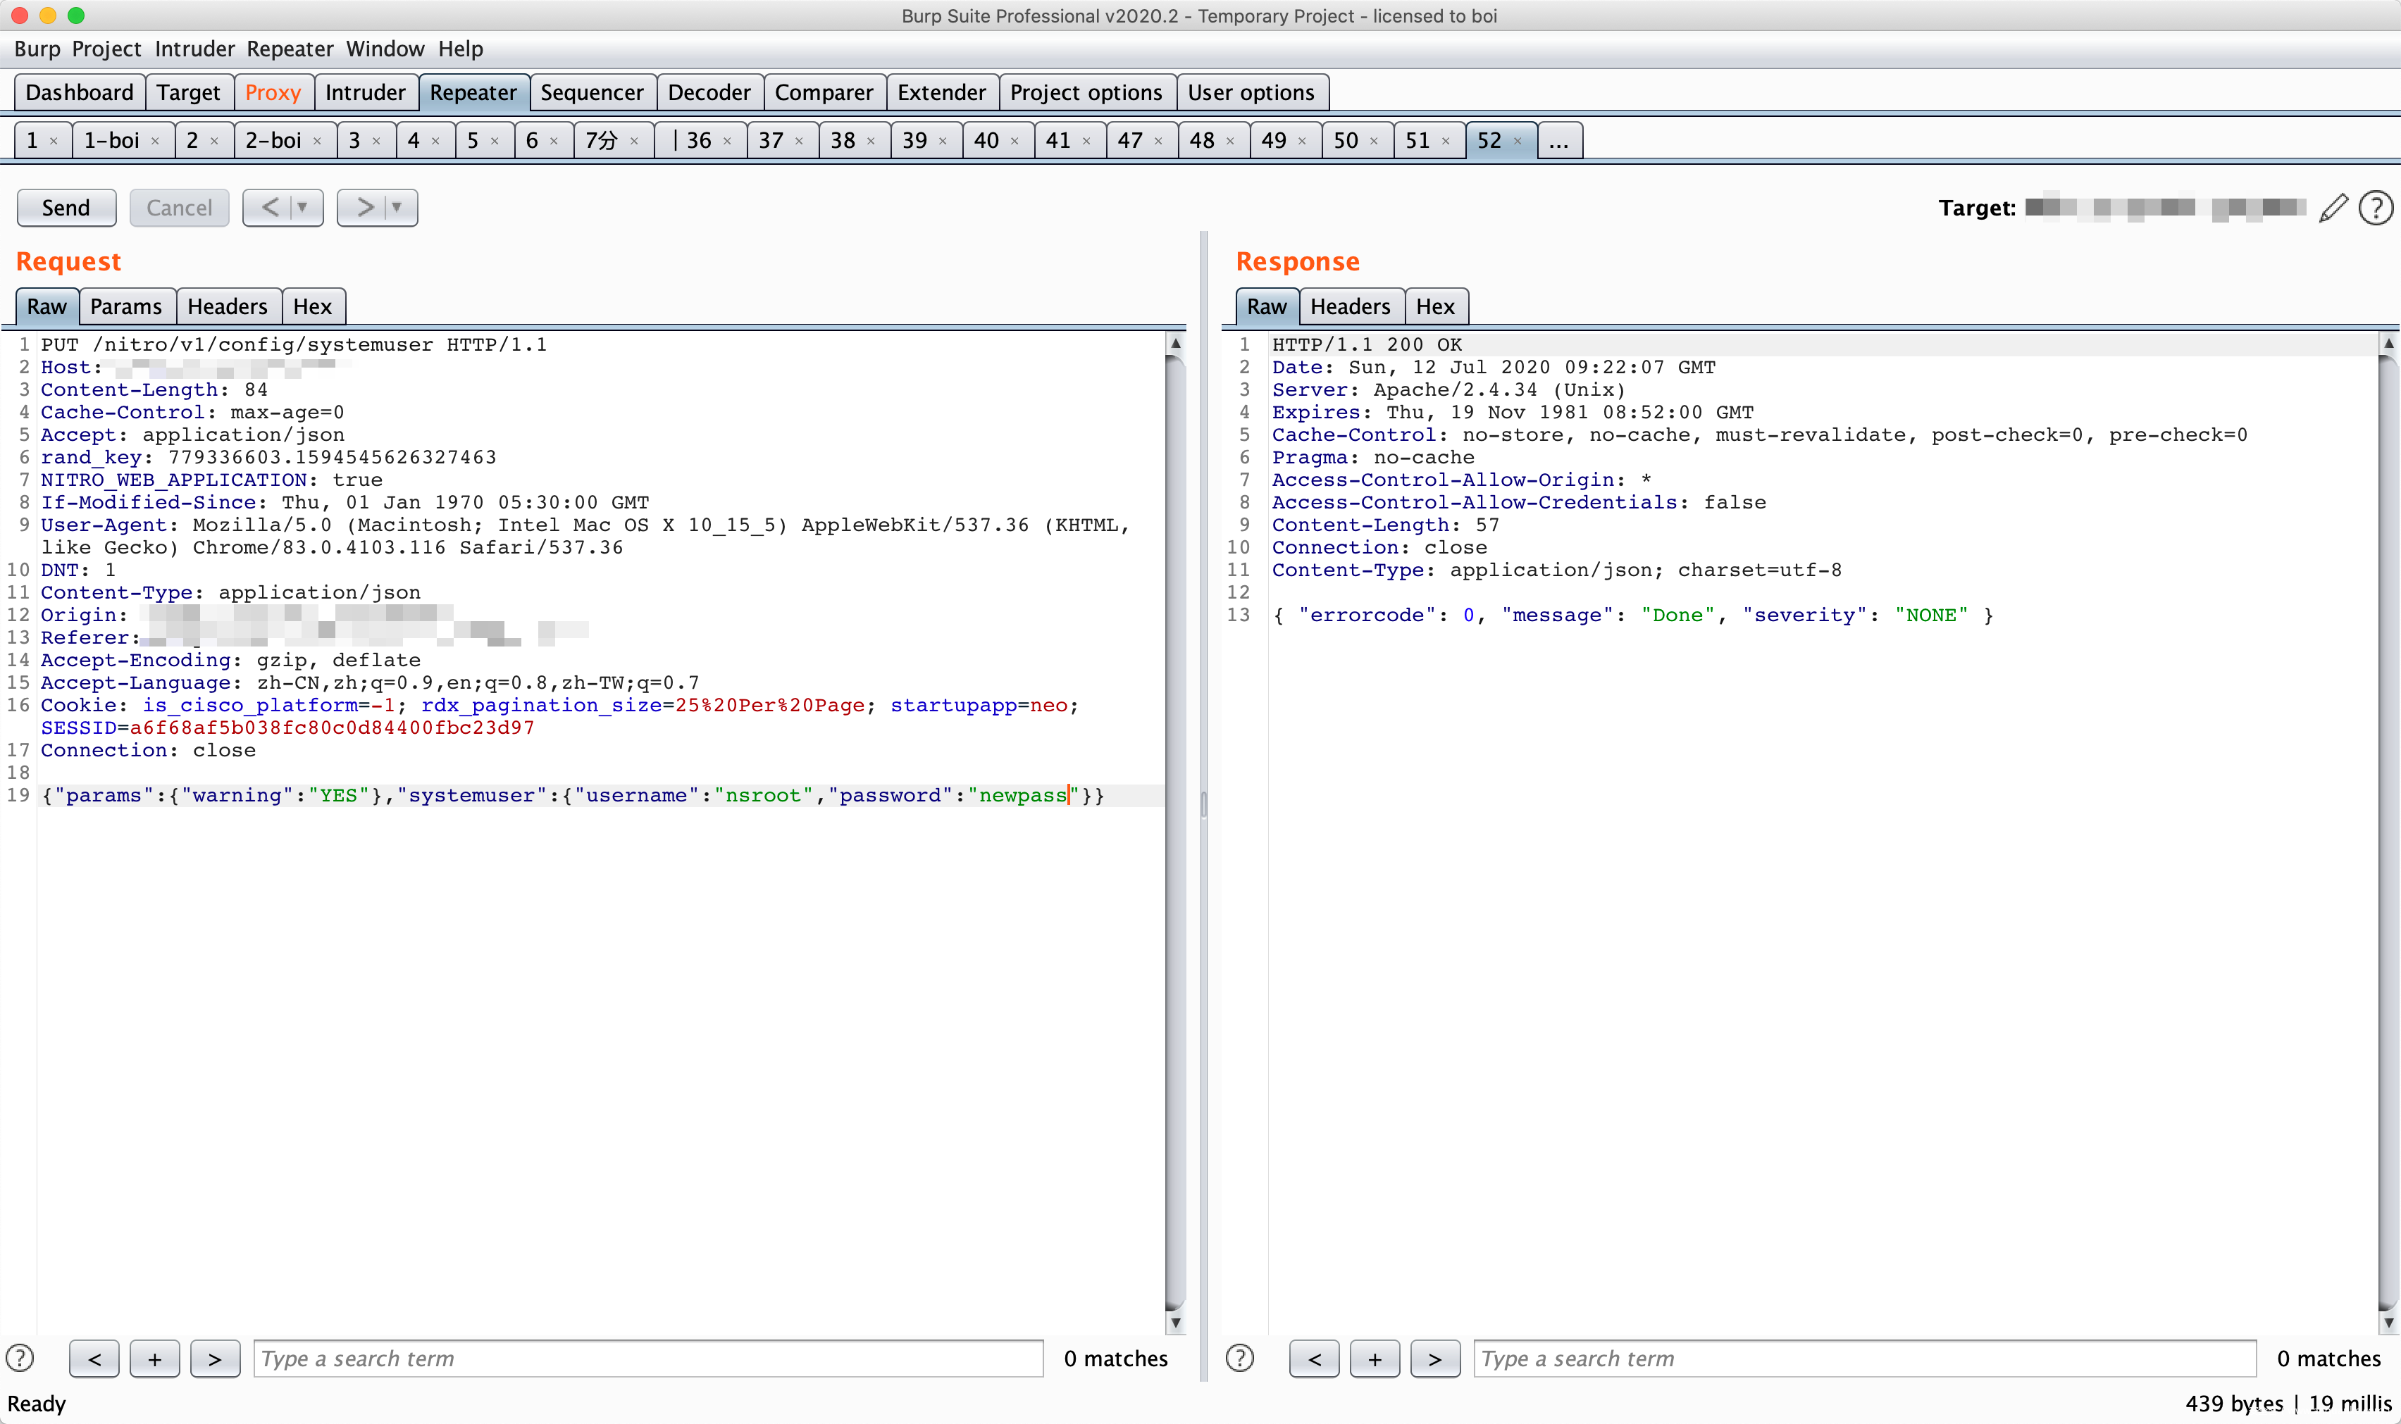This screenshot has width=2401, height=1424.
Task: Close Repeater tab 52
Action: [x=1517, y=141]
